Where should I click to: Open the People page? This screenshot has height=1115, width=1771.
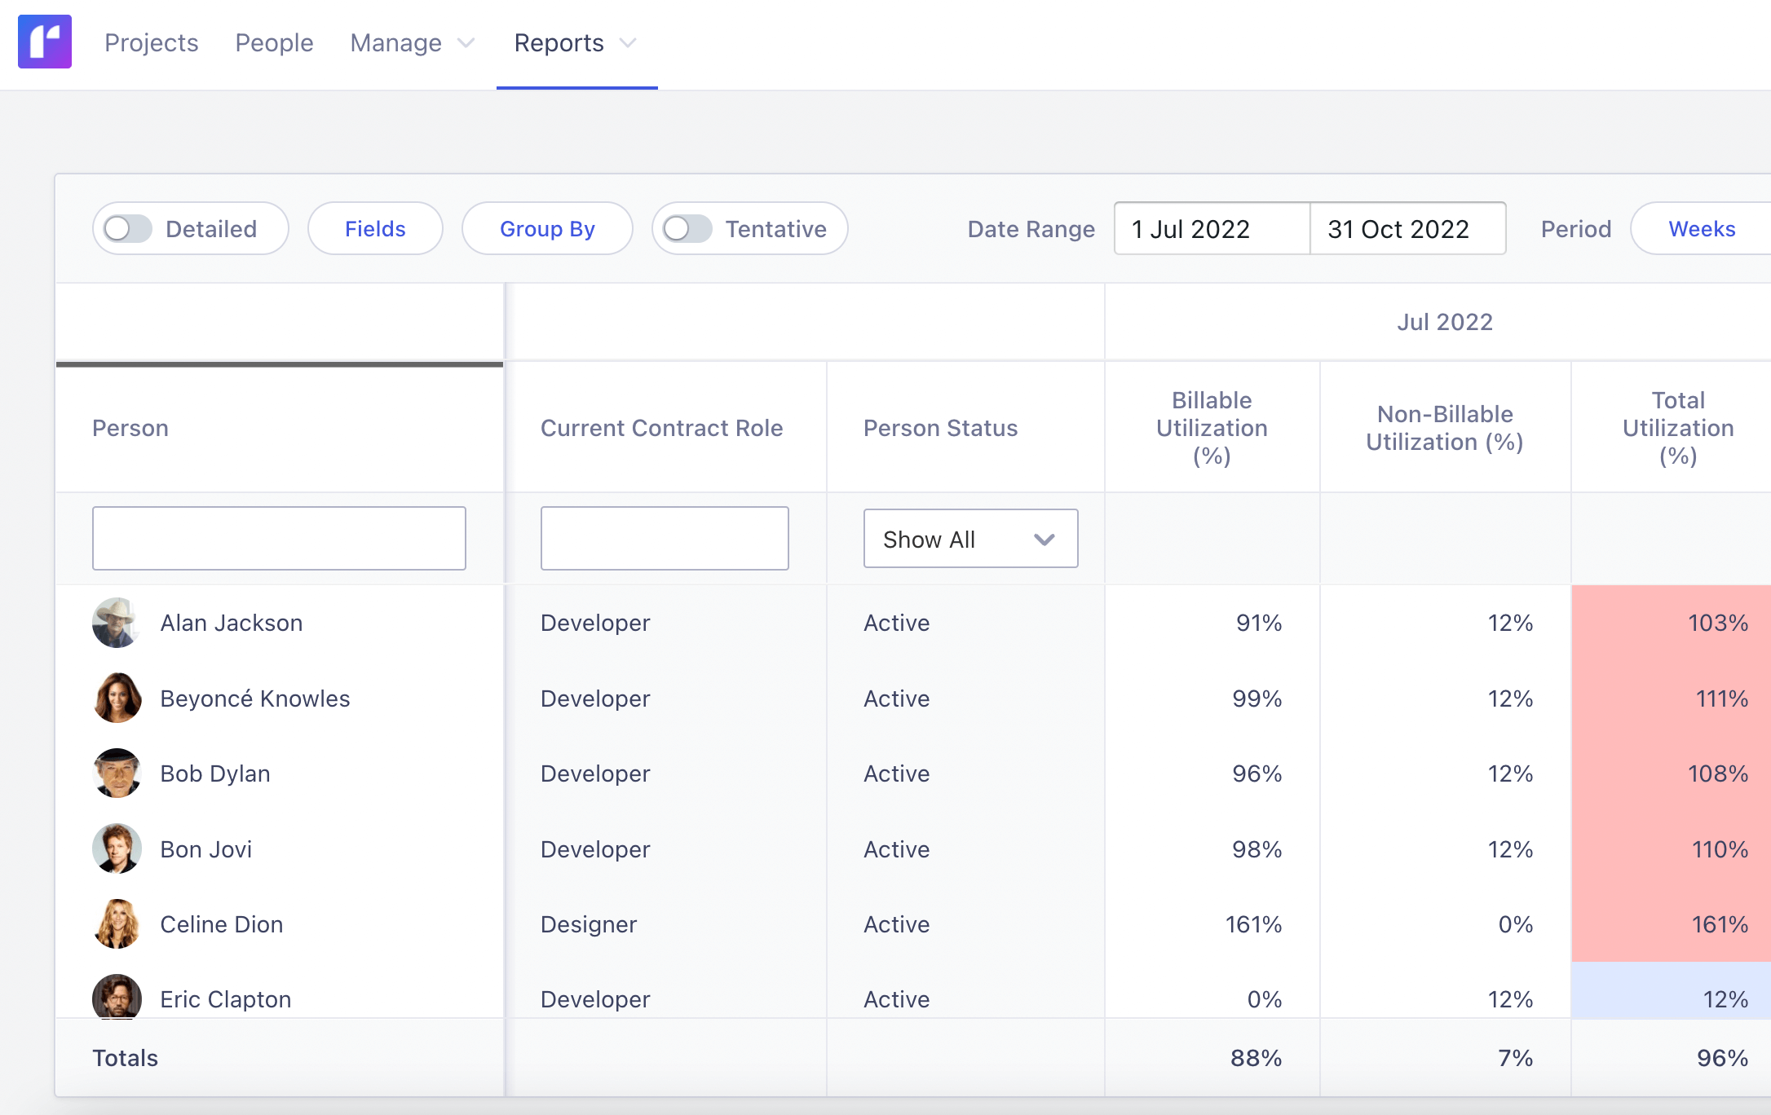274,43
